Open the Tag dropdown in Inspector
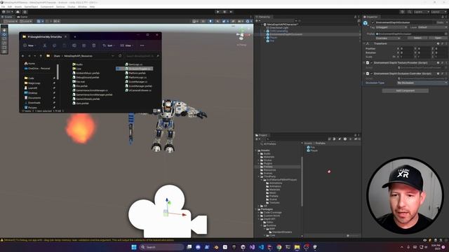Viewport: 449px width, 252px height. pyautogui.click(x=391, y=27)
